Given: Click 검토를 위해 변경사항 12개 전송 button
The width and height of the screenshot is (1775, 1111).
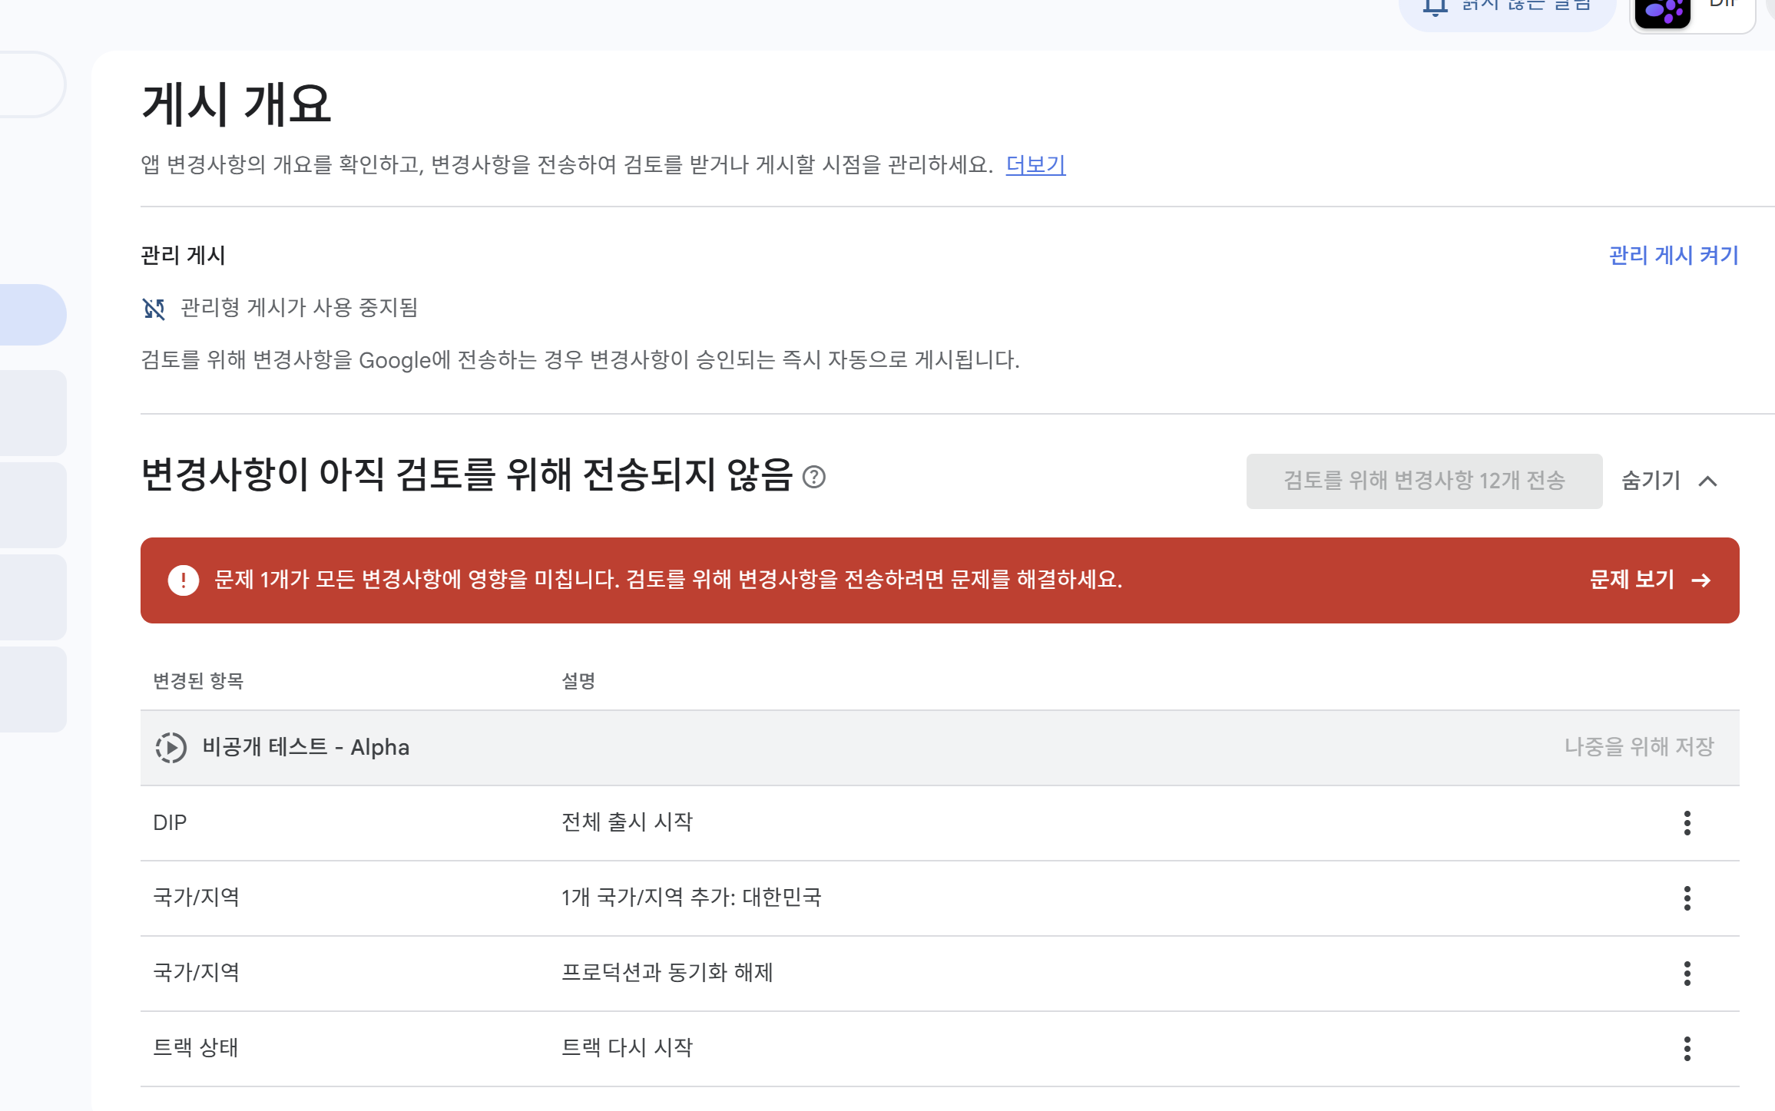Looking at the screenshot, I should click(1423, 481).
